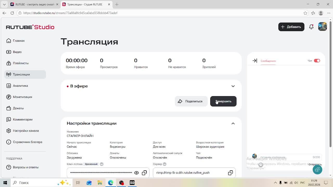Reveal the stream key with eye icon
This screenshot has width=333, height=187.
pos(136,173)
